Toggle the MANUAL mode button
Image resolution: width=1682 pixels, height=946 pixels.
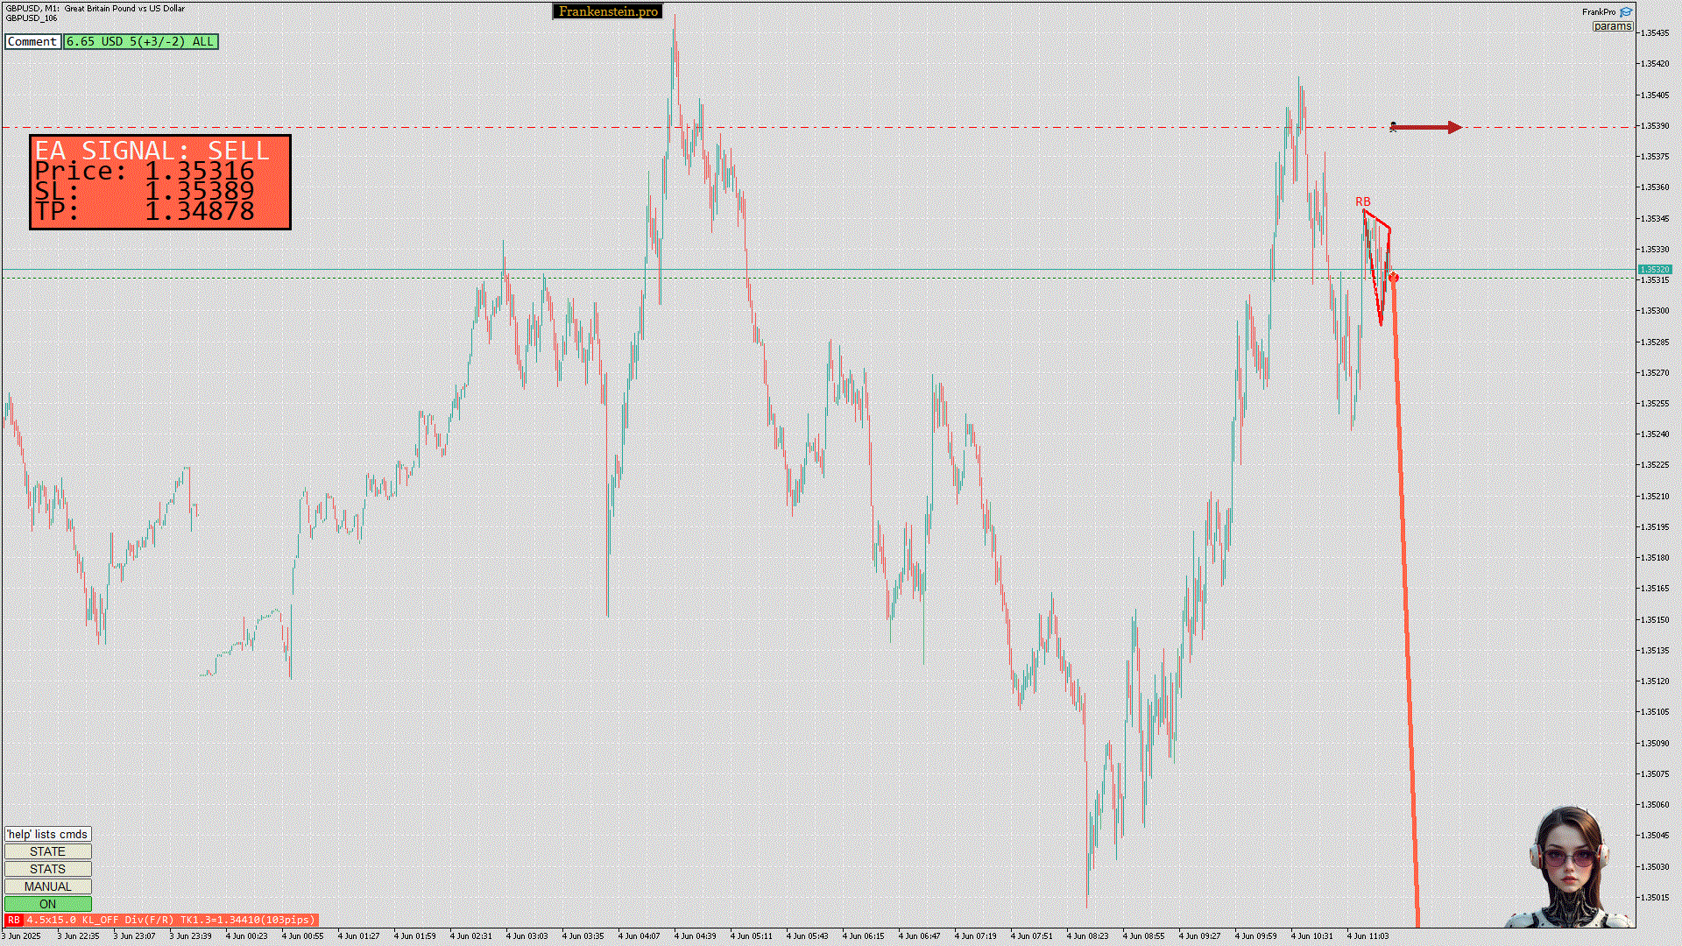point(47,886)
